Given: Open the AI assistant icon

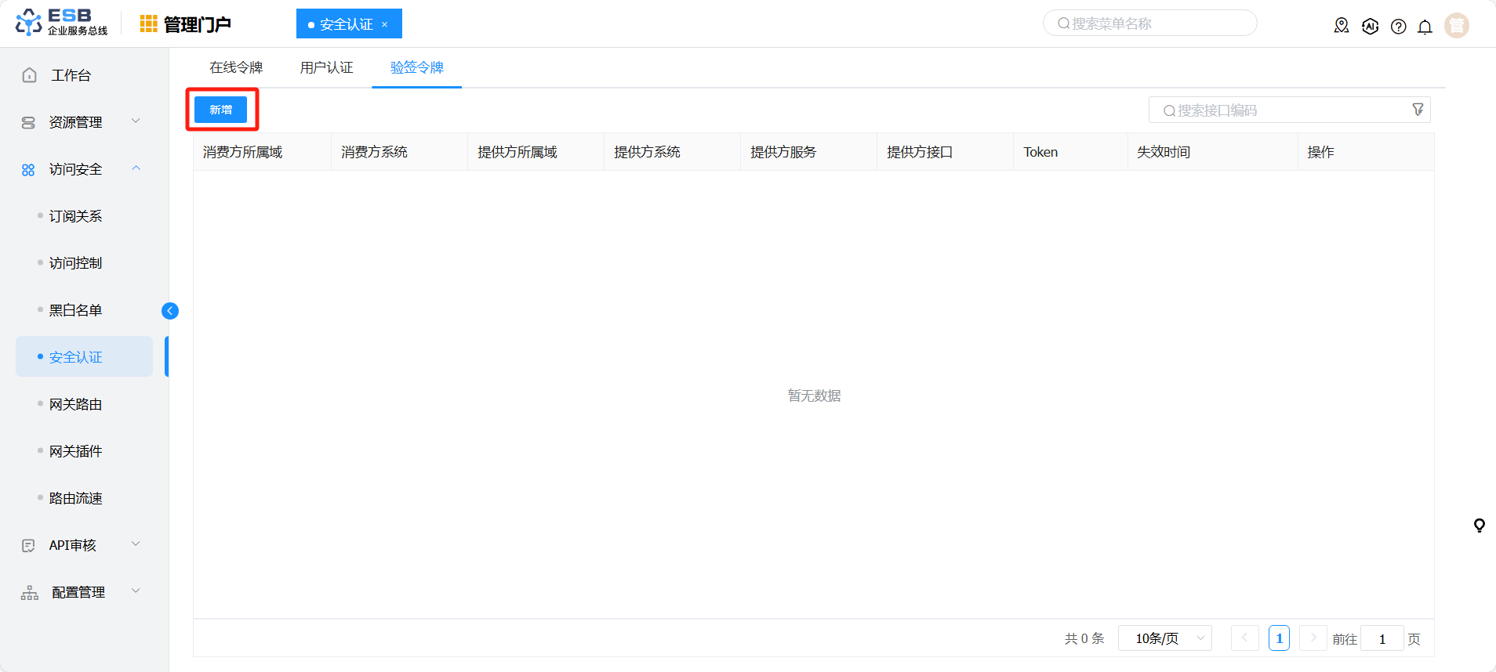Looking at the screenshot, I should point(1370,26).
